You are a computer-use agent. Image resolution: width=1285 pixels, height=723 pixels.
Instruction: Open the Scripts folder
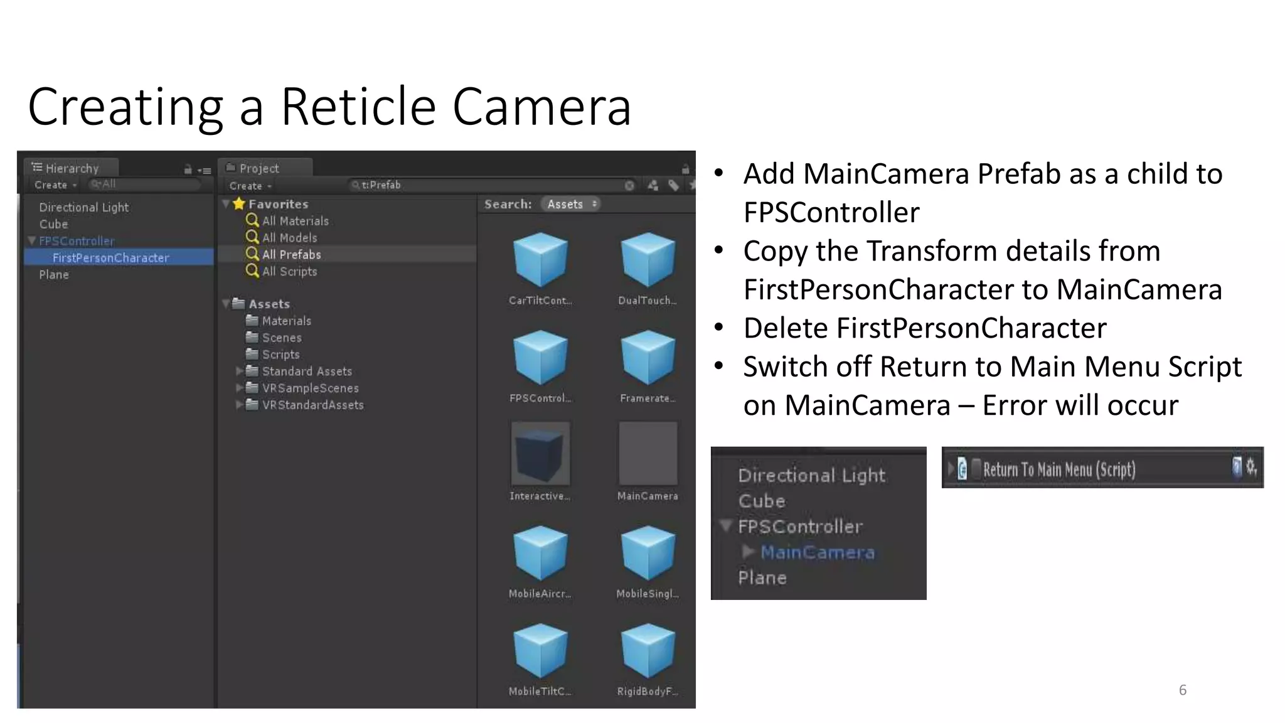(280, 355)
